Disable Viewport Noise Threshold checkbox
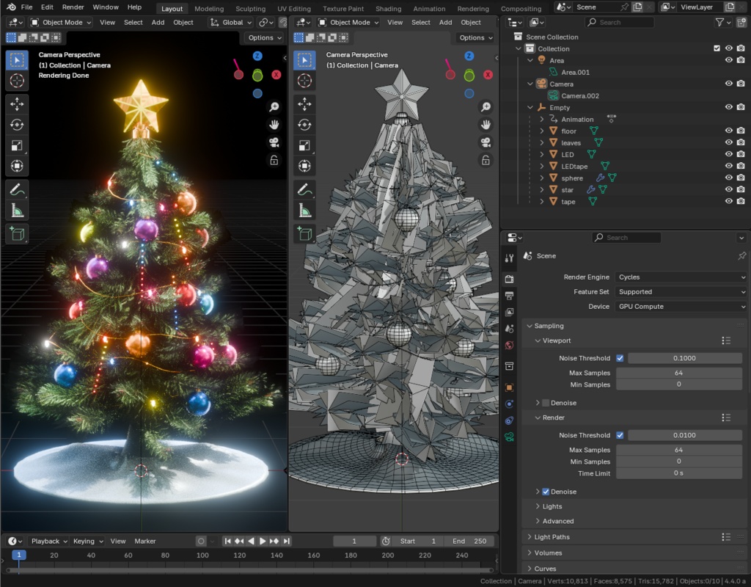The width and height of the screenshot is (751, 587). click(x=620, y=358)
